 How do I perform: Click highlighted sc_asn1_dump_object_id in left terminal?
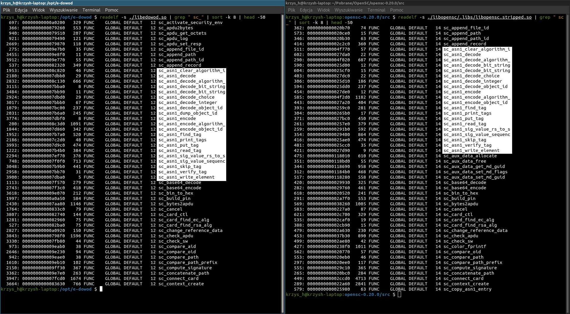(x=188, y=113)
